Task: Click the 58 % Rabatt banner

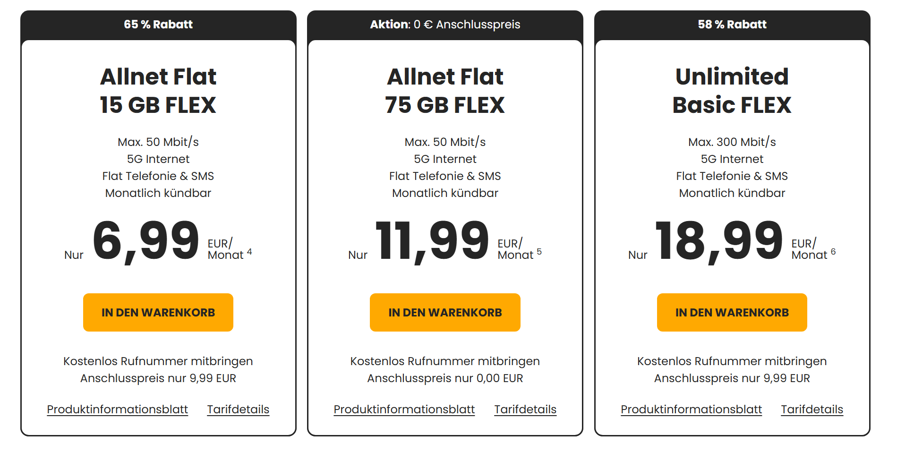Action: (x=732, y=25)
